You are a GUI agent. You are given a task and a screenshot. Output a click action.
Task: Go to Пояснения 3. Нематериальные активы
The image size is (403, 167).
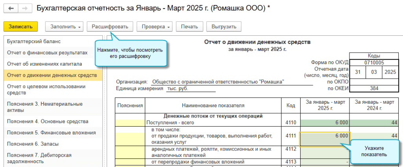coord(45,107)
